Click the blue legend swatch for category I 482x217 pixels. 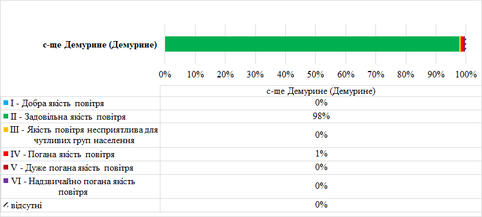(x=5, y=102)
